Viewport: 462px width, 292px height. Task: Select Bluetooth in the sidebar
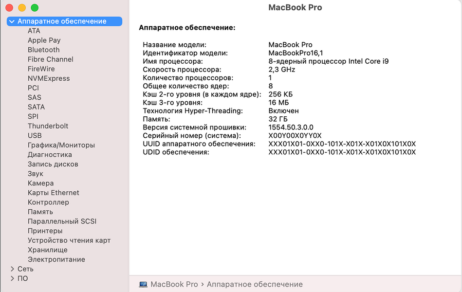(43, 50)
